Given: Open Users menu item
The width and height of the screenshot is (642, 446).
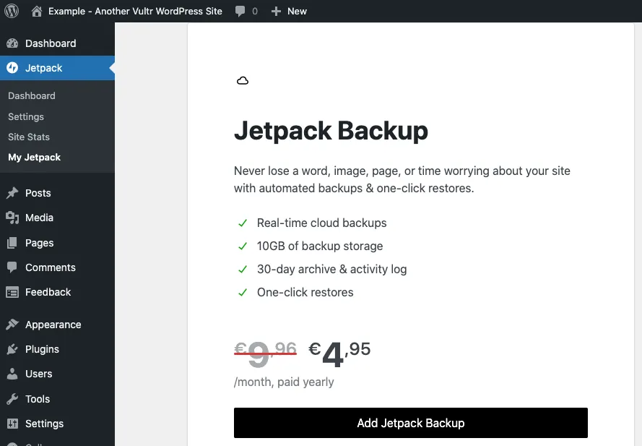Looking at the screenshot, I should (x=57, y=374).
